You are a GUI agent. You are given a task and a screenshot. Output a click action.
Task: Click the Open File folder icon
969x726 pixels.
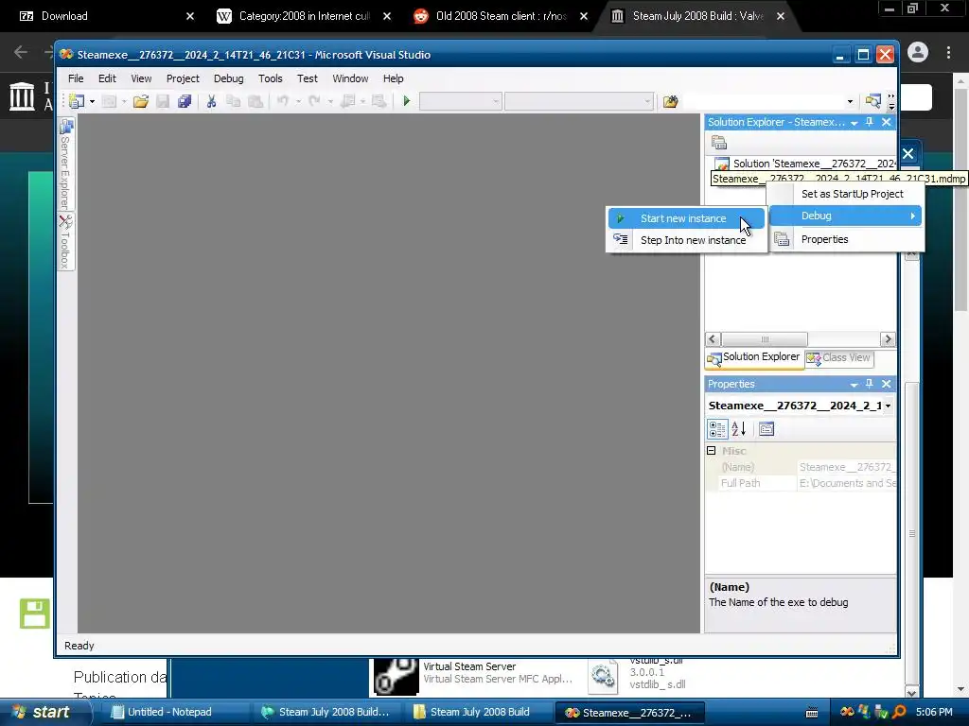click(141, 101)
